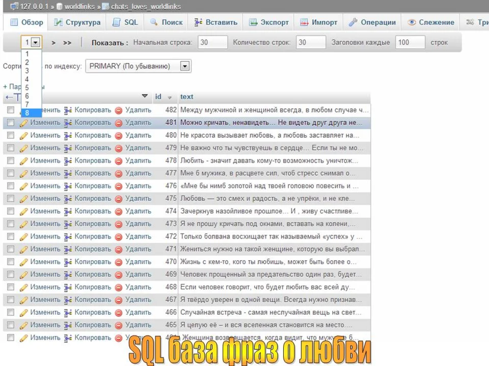Open the Обзор tab
Viewport: 489px width, 366px height.
click(26, 22)
